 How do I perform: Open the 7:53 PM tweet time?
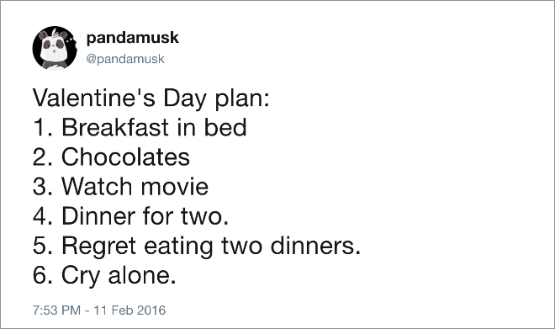tap(56, 310)
